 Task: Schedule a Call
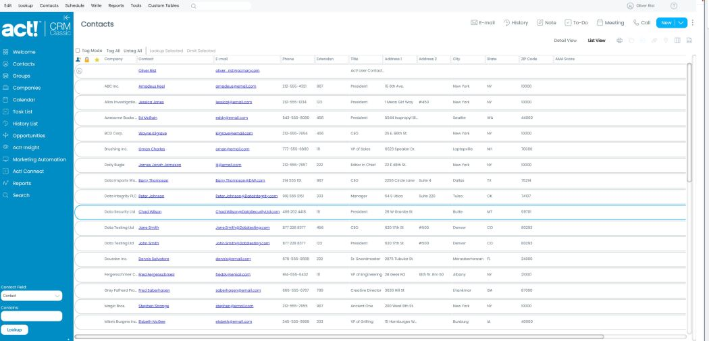coord(641,22)
